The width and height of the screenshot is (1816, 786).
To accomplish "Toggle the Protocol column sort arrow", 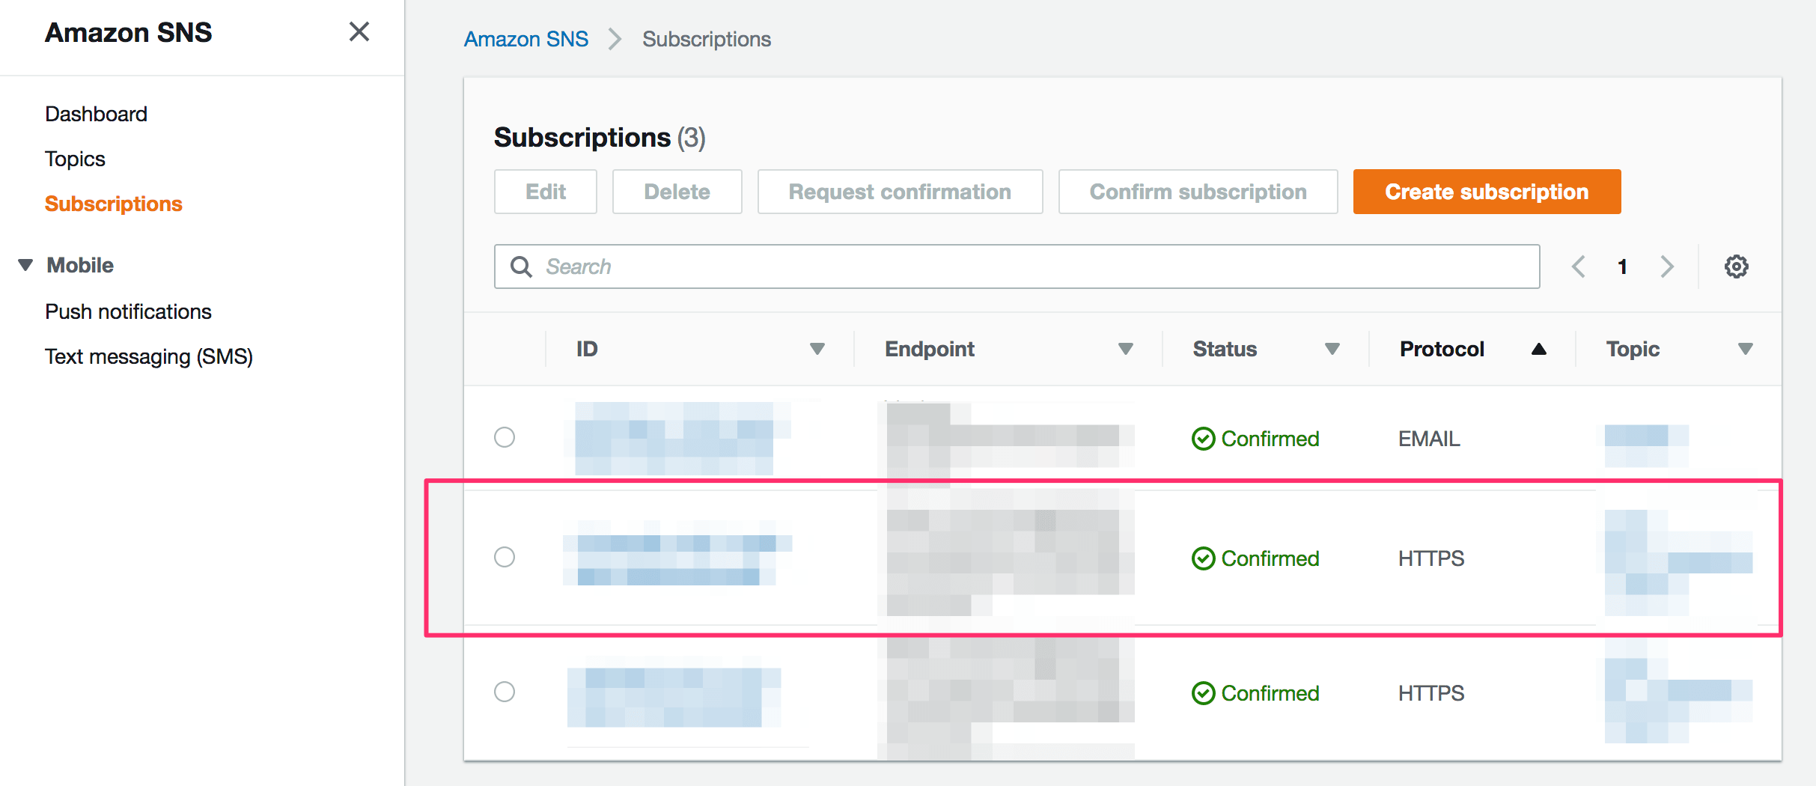I will pyautogui.click(x=1538, y=349).
